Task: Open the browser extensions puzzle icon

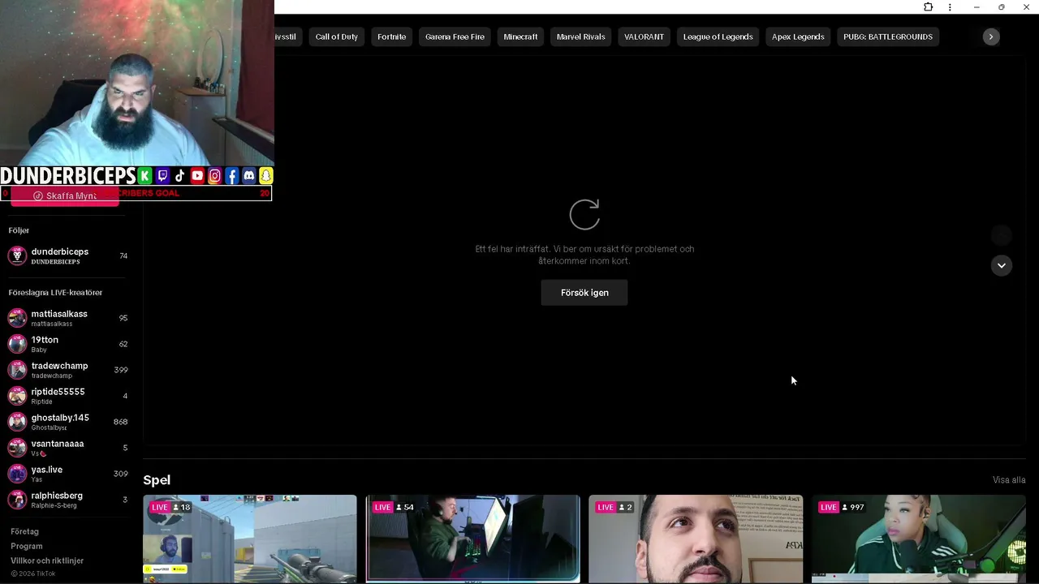Action: coord(928,7)
